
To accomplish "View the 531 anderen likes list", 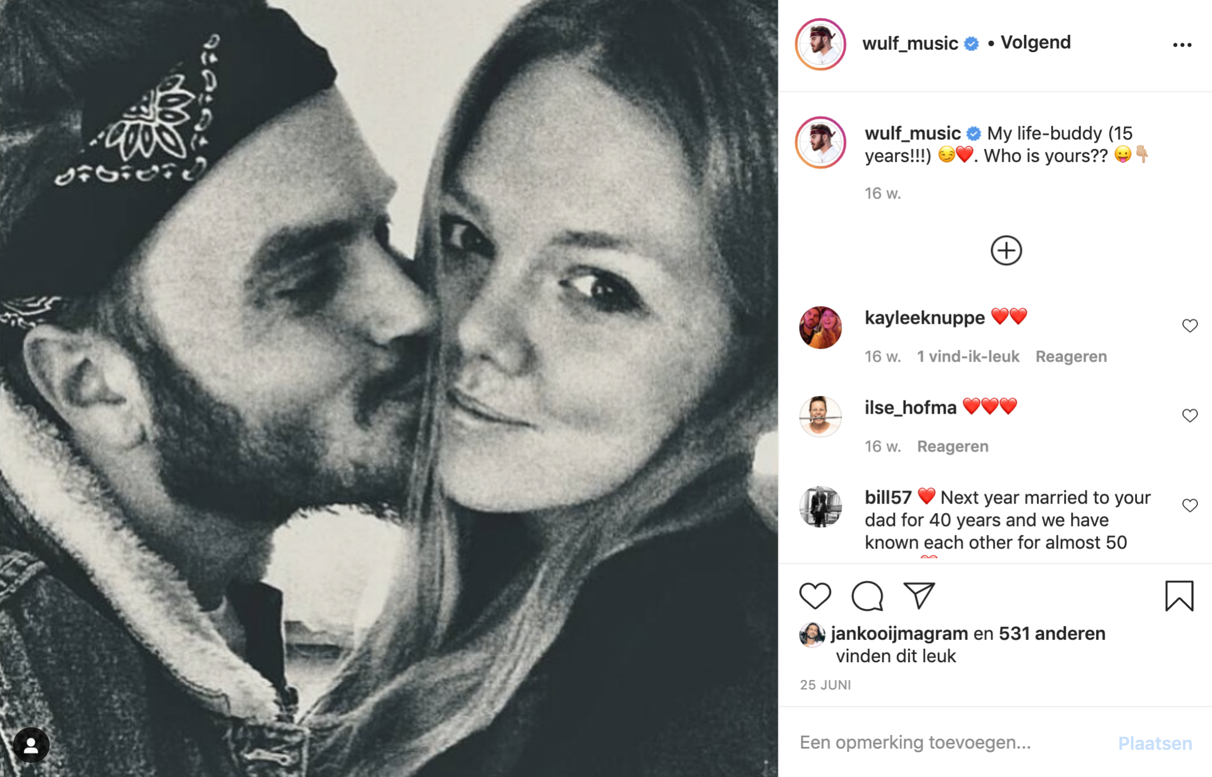I will [1052, 633].
